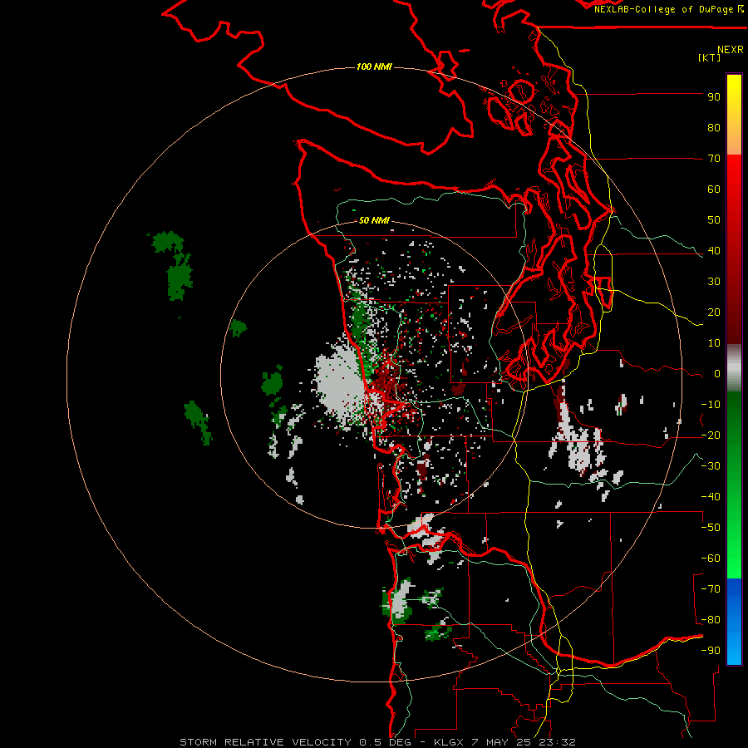The height and width of the screenshot is (748, 748).
Task: Click the 100 NMI range ring label
Action: click(x=374, y=66)
